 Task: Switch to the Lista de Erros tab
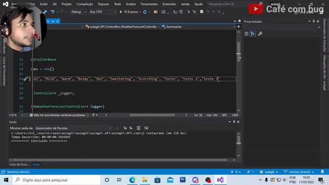pos(20,164)
